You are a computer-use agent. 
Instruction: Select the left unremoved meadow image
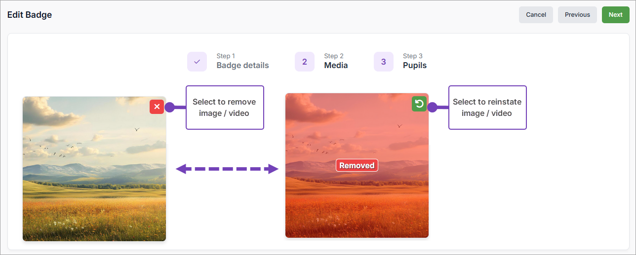(94, 178)
